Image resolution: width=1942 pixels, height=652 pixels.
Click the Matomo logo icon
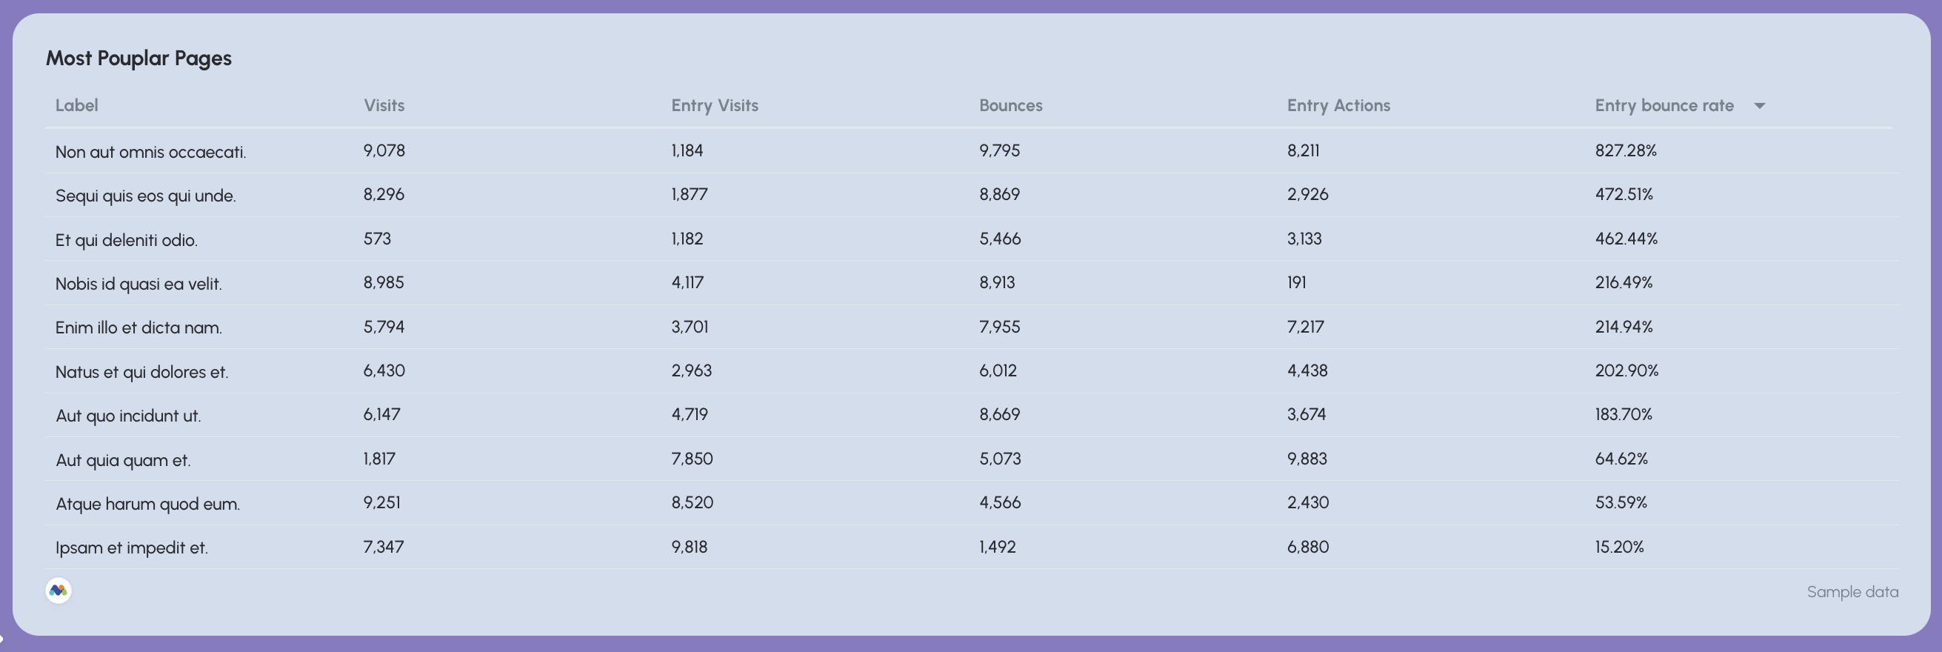58,591
